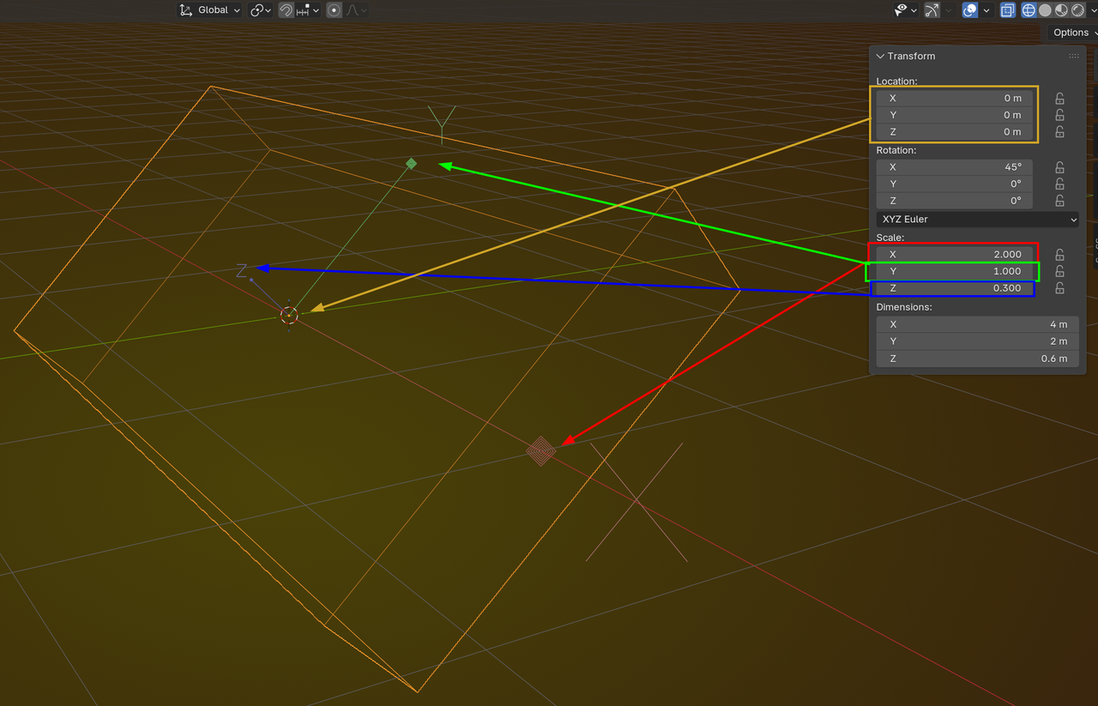Click the "Dimensions:" label

(x=904, y=306)
